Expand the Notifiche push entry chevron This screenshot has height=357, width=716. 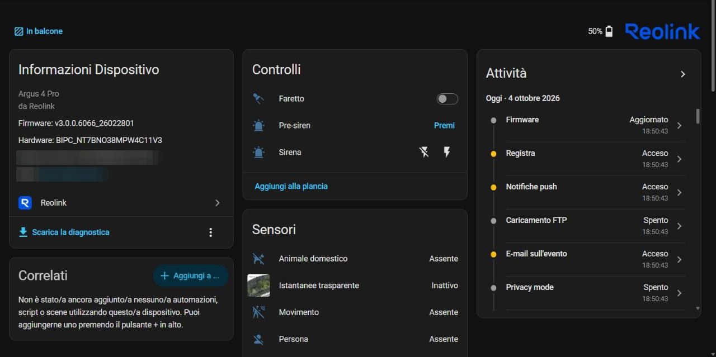[679, 193]
